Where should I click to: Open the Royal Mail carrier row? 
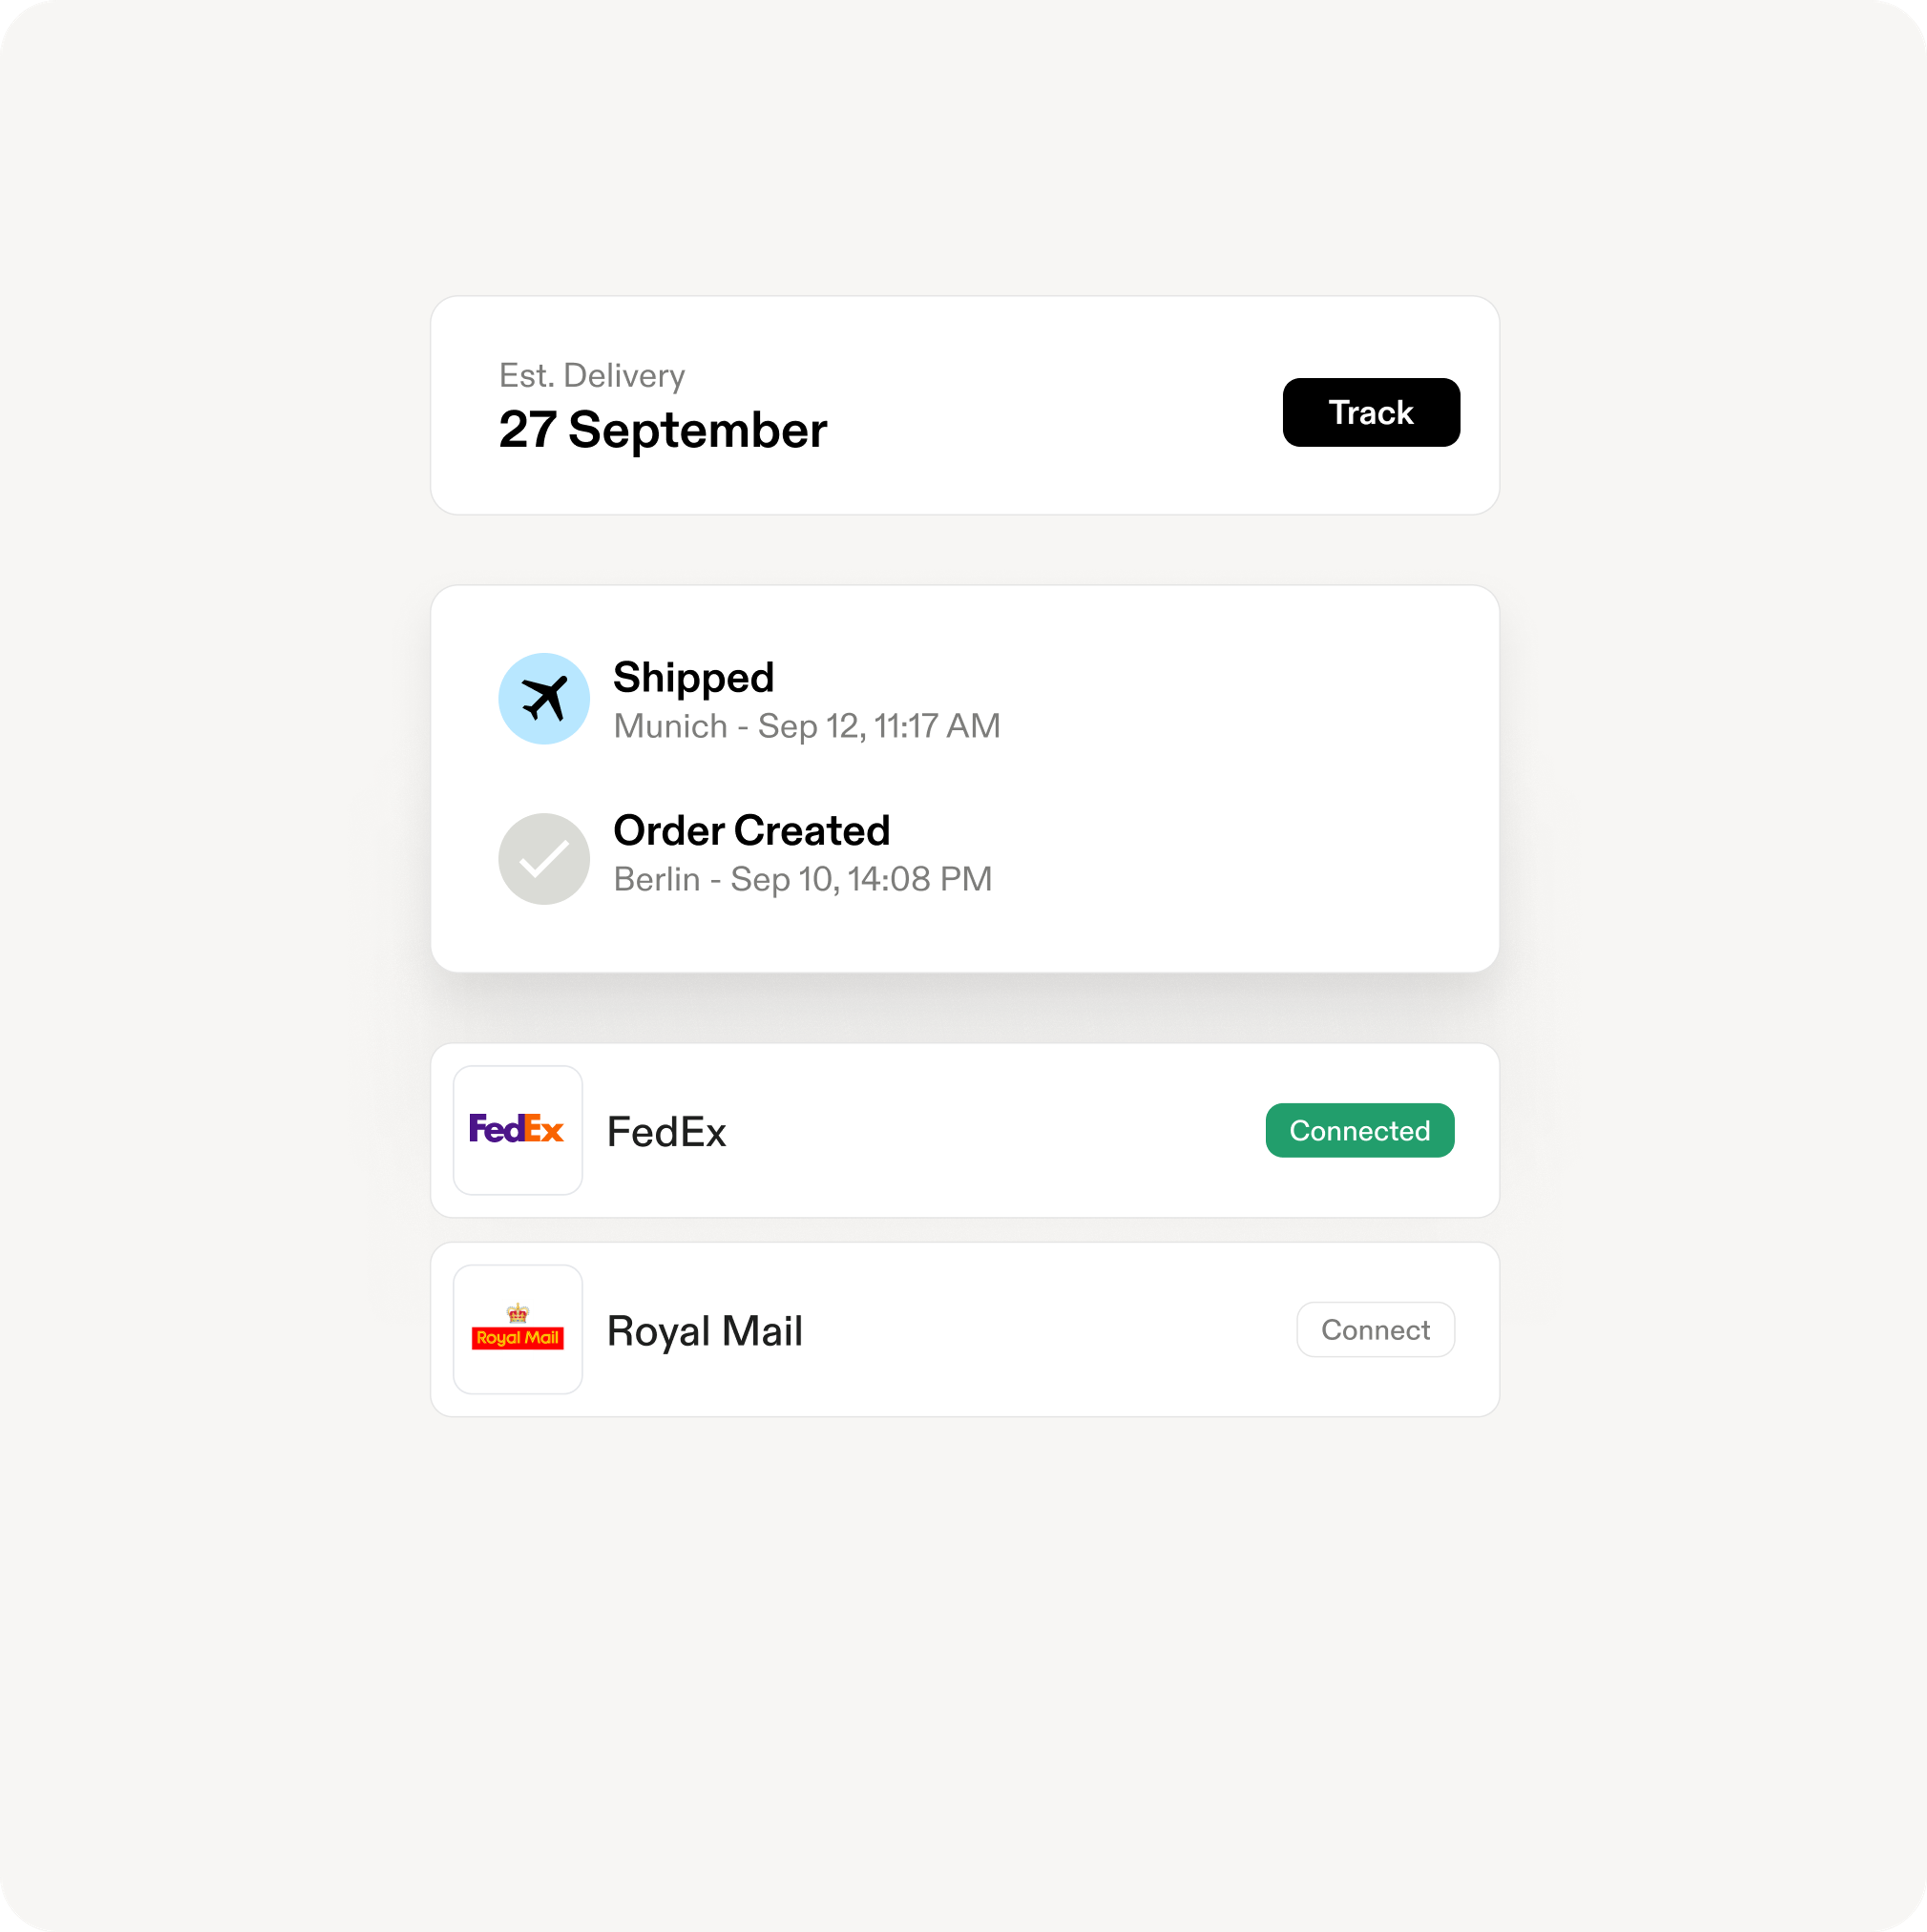coord(965,1329)
